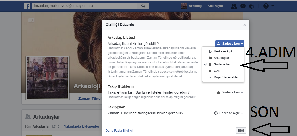
Task: Open Takip Ettiklerin Sadece ben dropdown
Action: 230,92
